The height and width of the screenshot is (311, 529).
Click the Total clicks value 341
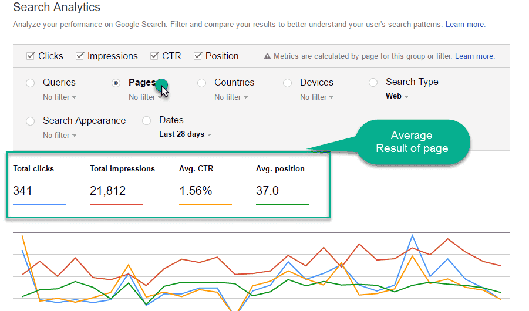click(22, 191)
